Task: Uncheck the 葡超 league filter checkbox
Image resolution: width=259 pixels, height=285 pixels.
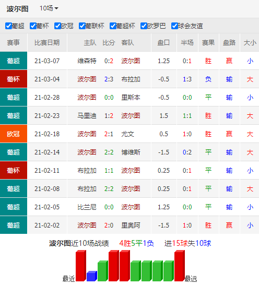Action: 8,26
